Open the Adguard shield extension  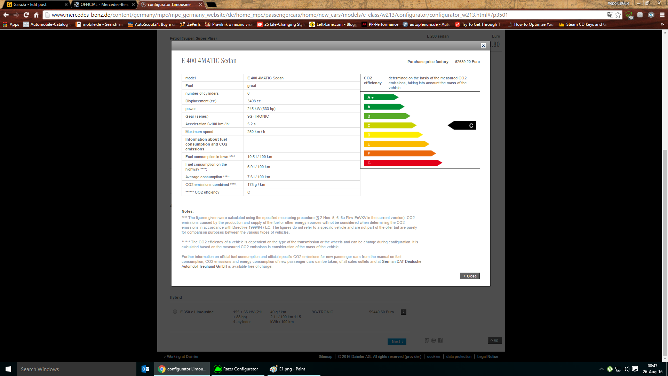[x=629, y=15]
